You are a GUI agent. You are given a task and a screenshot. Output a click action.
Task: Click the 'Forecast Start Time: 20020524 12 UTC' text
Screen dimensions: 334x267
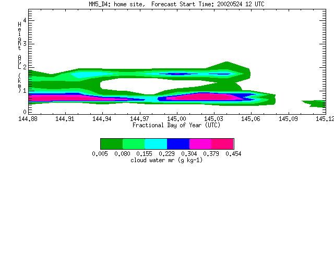coord(208,4)
